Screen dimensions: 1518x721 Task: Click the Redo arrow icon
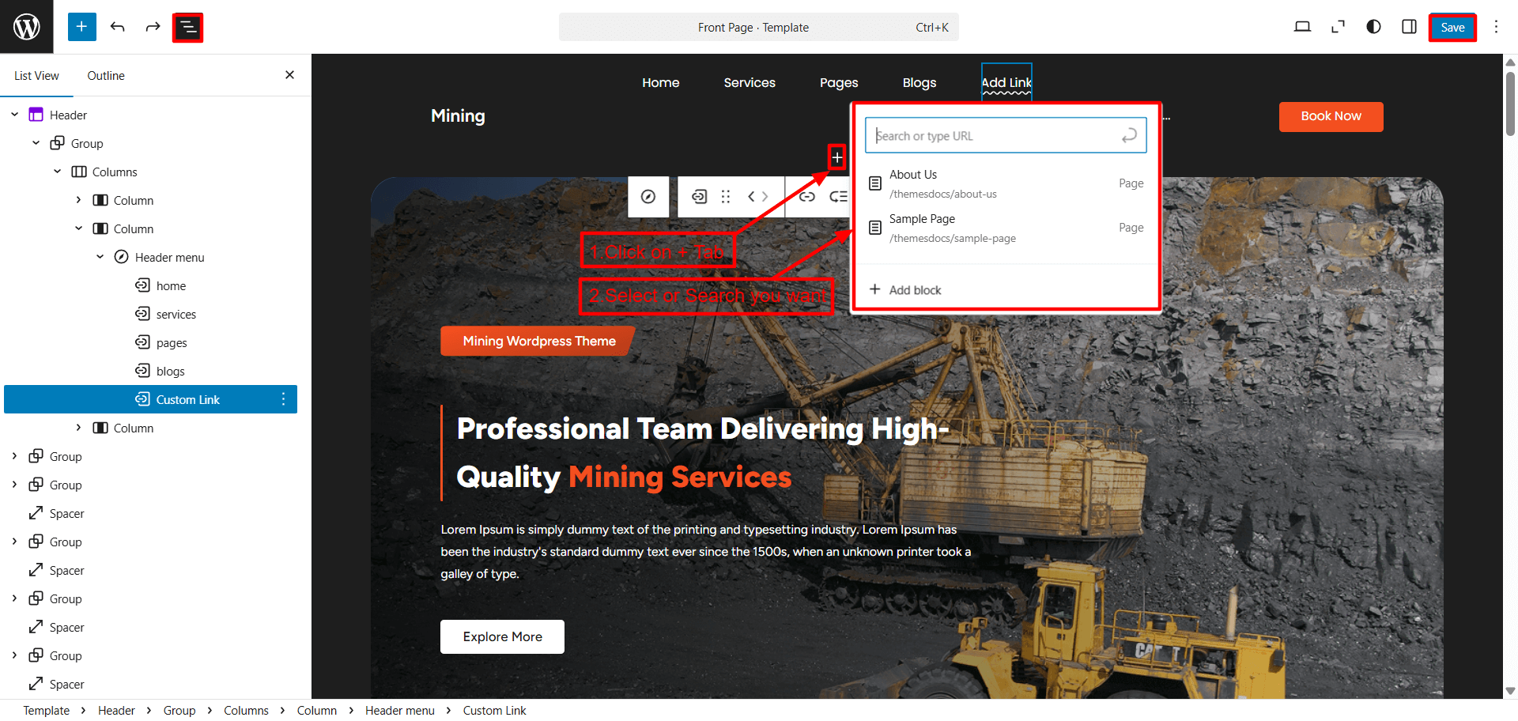coord(153,27)
